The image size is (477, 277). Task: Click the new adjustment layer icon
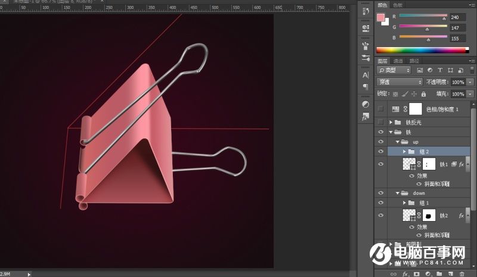pyautogui.click(x=428, y=274)
